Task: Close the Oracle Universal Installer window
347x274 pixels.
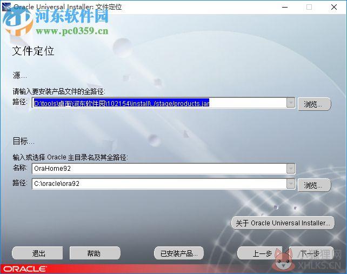Action: pos(333,7)
